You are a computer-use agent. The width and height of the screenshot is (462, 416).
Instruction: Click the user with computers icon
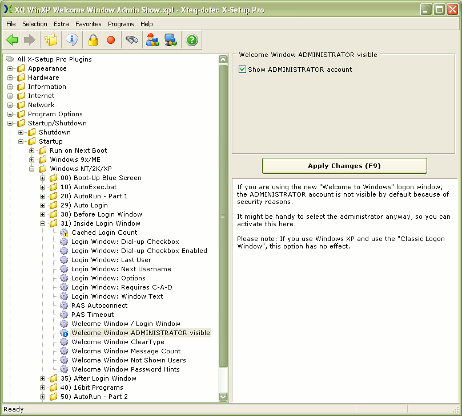(x=152, y=40)
